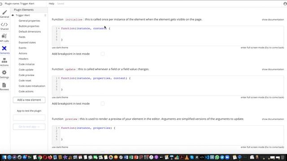Show documentation for update function
The height and width of the screenshot is (161, 287).
(273, 69)
